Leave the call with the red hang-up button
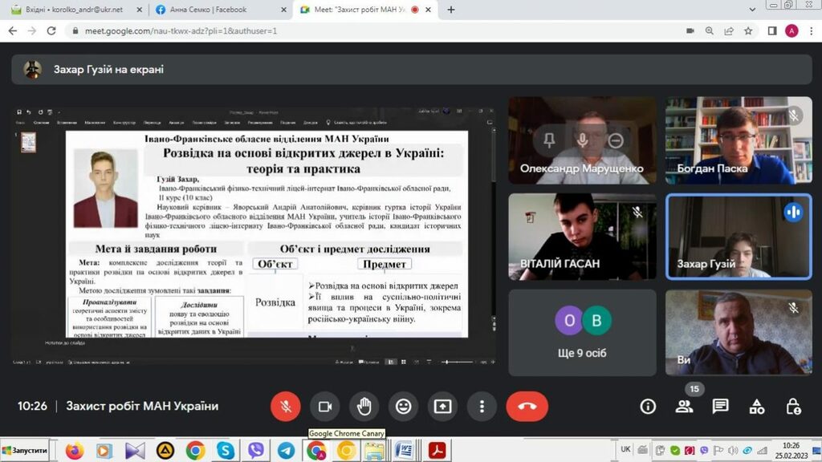Viewport: 822px width, 462px height. coord(527,407)
